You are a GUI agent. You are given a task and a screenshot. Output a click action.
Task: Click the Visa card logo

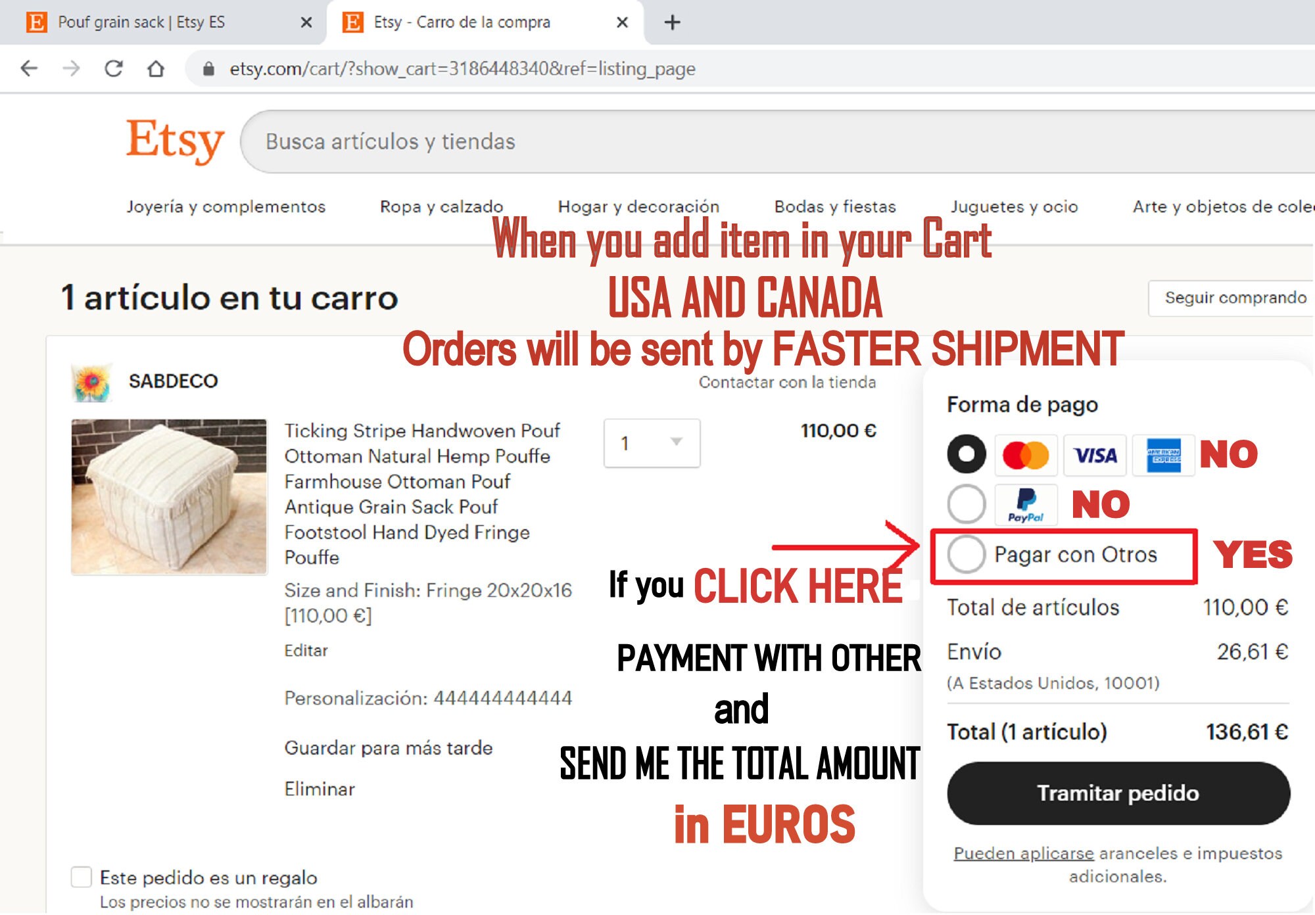[1095, 455]
